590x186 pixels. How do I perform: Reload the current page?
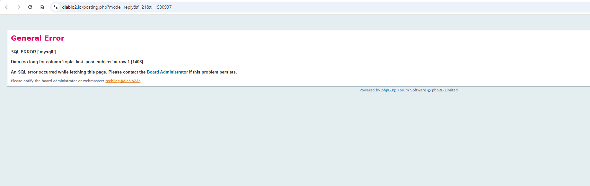[x=30, y=7]
